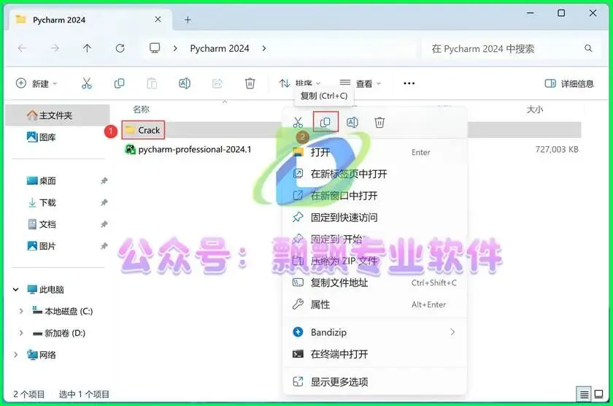Select 在新窗口中打开 menu entry
Image resolution: width=613 pixels, height=406 pixels.
tap(374, 196)
